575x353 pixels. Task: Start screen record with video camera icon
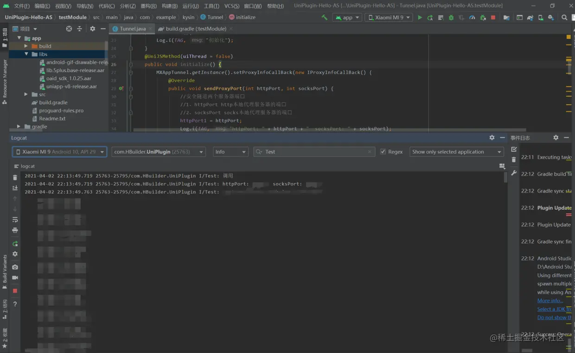pyautogui.click(x=15, y=278)
